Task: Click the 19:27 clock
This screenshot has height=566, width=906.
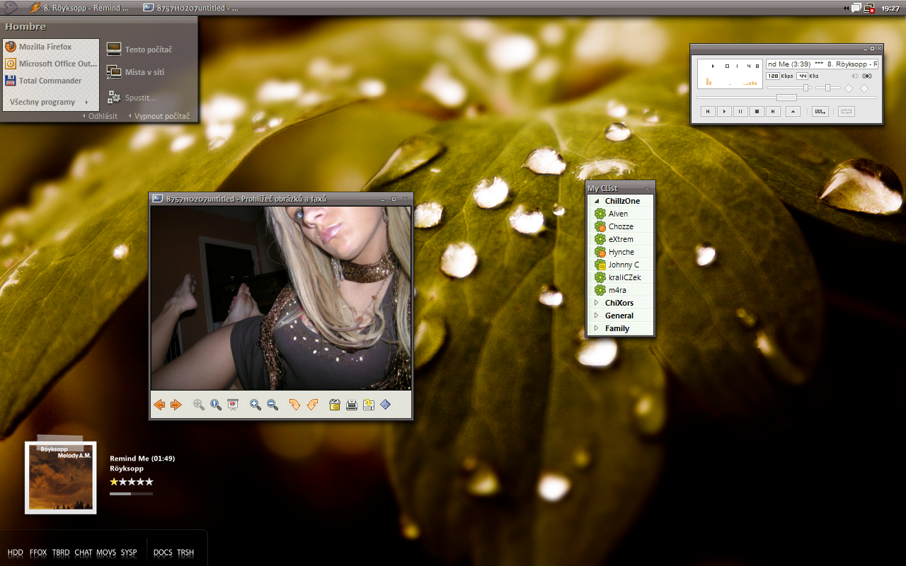Action: (x=891, y=8)
